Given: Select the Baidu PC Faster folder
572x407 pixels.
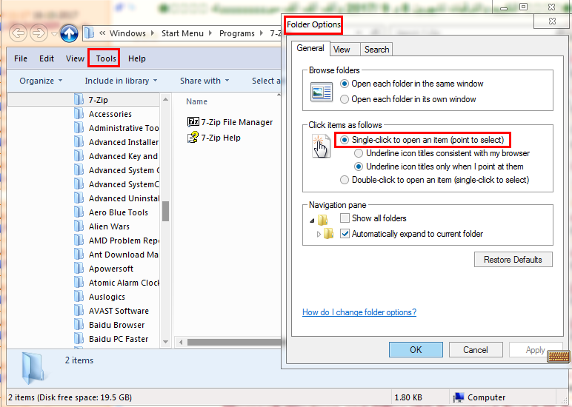Looking at the screenshot, I should pyautogui.click(x=119, y=339).
